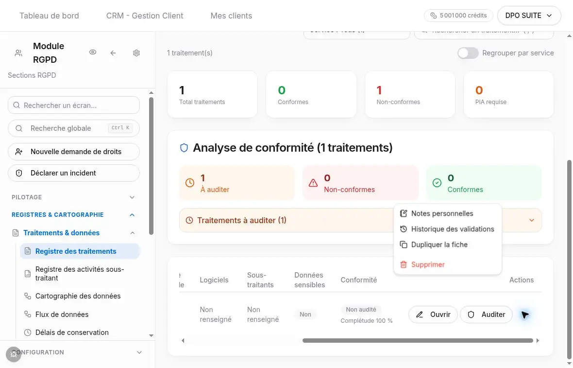Enable the Regrouper par service switch
This screenshot has width=573, height=368.
tap(468, 53)
